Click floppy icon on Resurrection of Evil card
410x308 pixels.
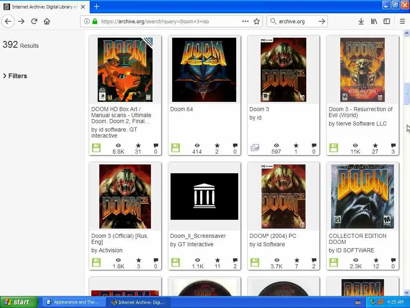point(334,148)
